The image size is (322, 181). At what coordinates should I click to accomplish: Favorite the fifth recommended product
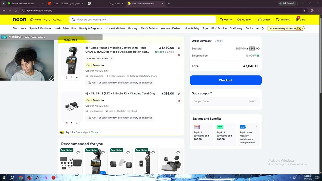178,153
